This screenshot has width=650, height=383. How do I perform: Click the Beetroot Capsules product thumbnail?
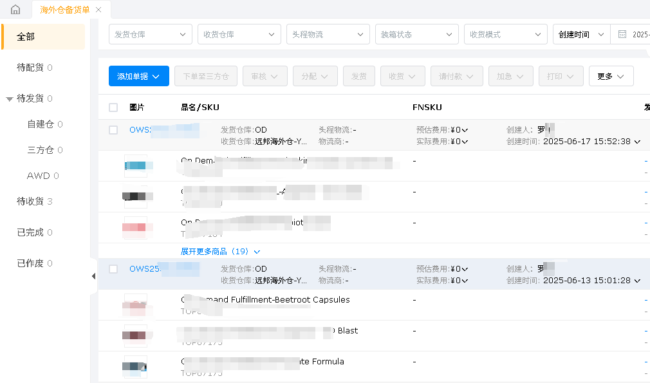[x=135, y=305]
